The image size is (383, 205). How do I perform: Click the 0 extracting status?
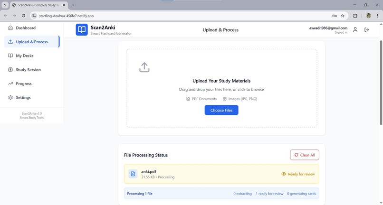click(x=242, y=194)
